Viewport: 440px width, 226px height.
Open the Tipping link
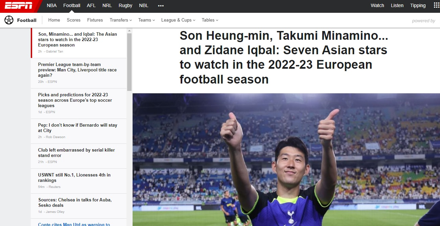click(x=418, y=5)
